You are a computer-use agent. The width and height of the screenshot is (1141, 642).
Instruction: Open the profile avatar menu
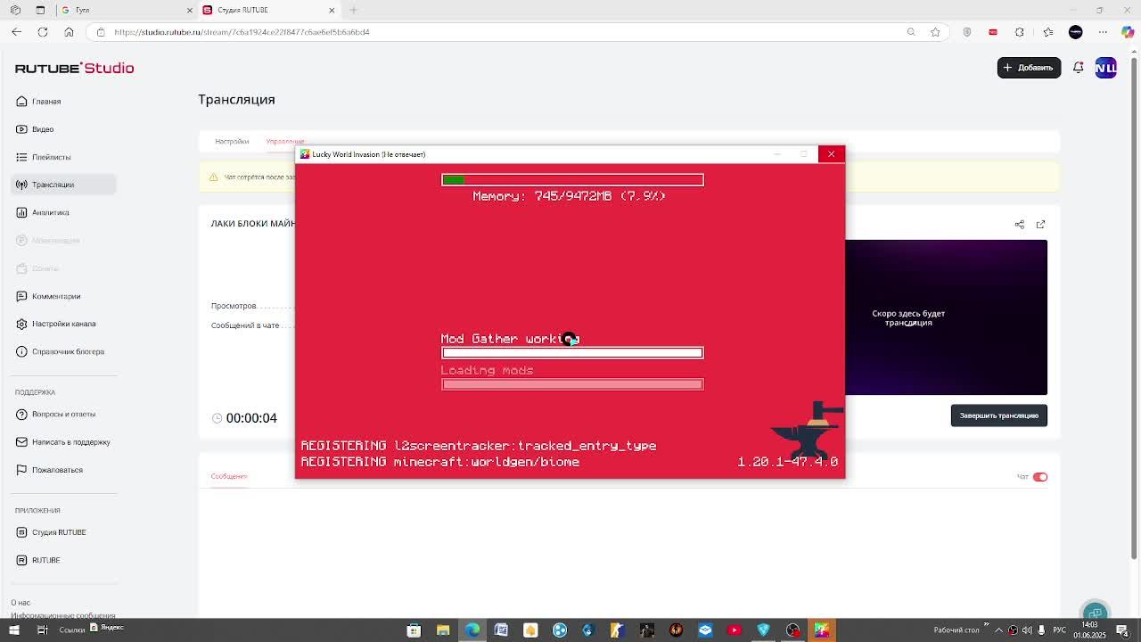coord(1105,68)
